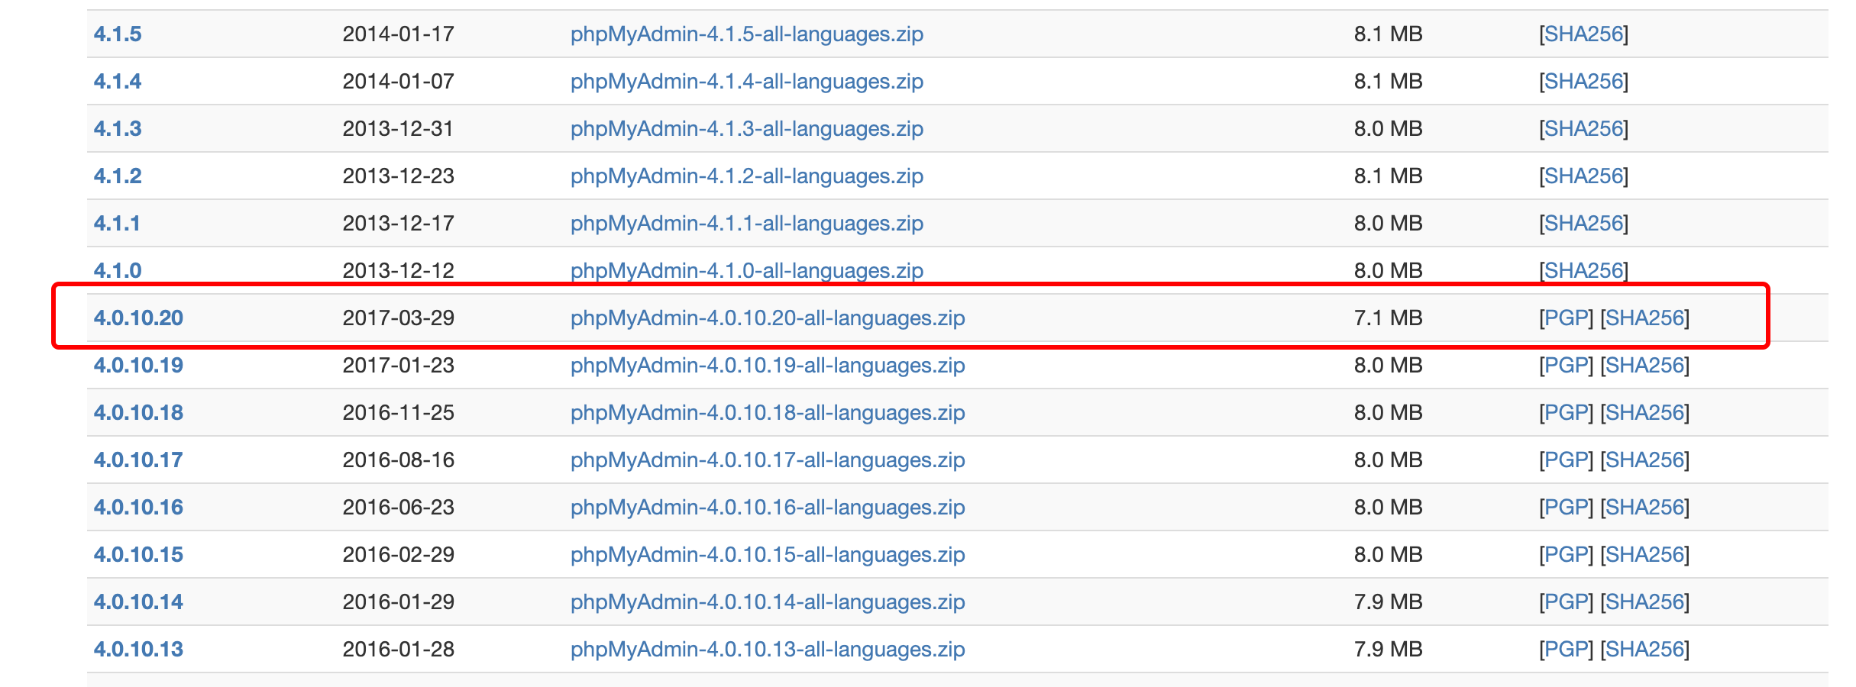Image resolution: width=1856 pixels, height=687 pixels.
Task: Download phpMyAdmin-4.1.3-all-languages.zip
Action: 747,128
